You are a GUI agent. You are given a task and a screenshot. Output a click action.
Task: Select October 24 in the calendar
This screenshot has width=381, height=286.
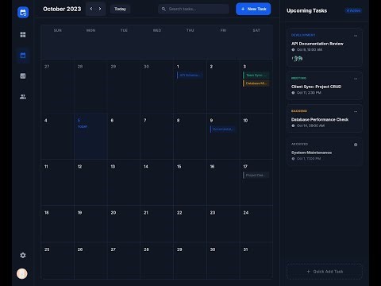pos(256,224)
